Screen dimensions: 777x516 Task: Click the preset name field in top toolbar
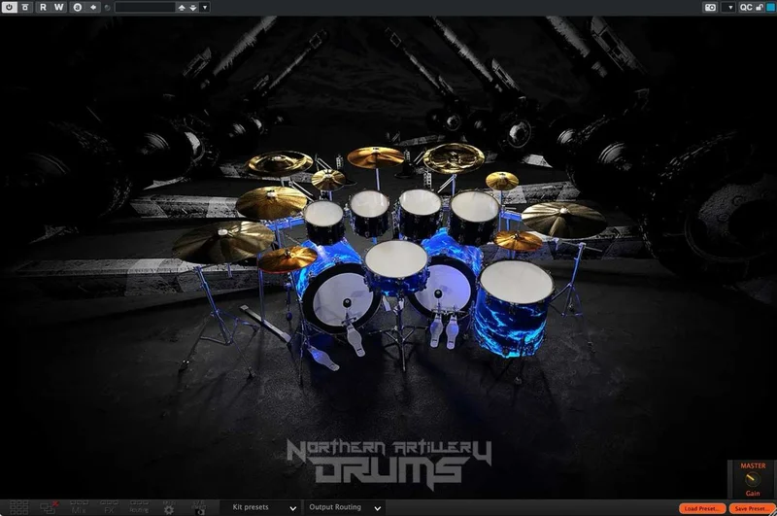(145, 7)
